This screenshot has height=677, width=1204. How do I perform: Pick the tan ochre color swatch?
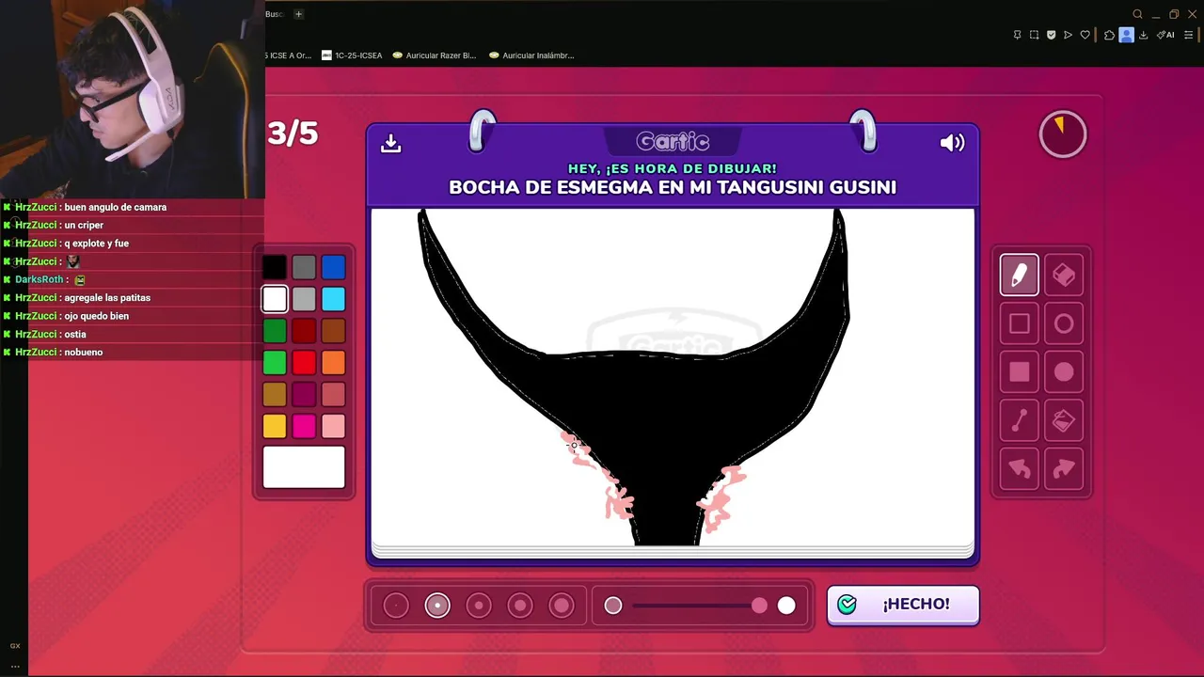point(274,395)
